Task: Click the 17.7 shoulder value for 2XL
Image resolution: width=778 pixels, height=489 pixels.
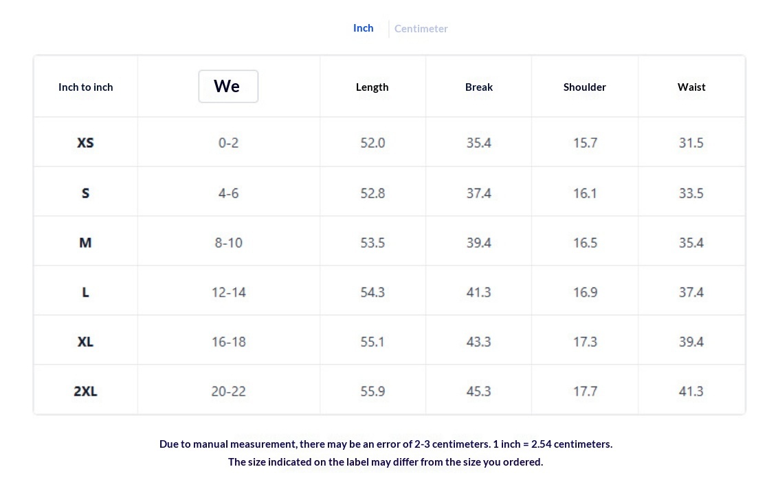Action: (585, 391)
